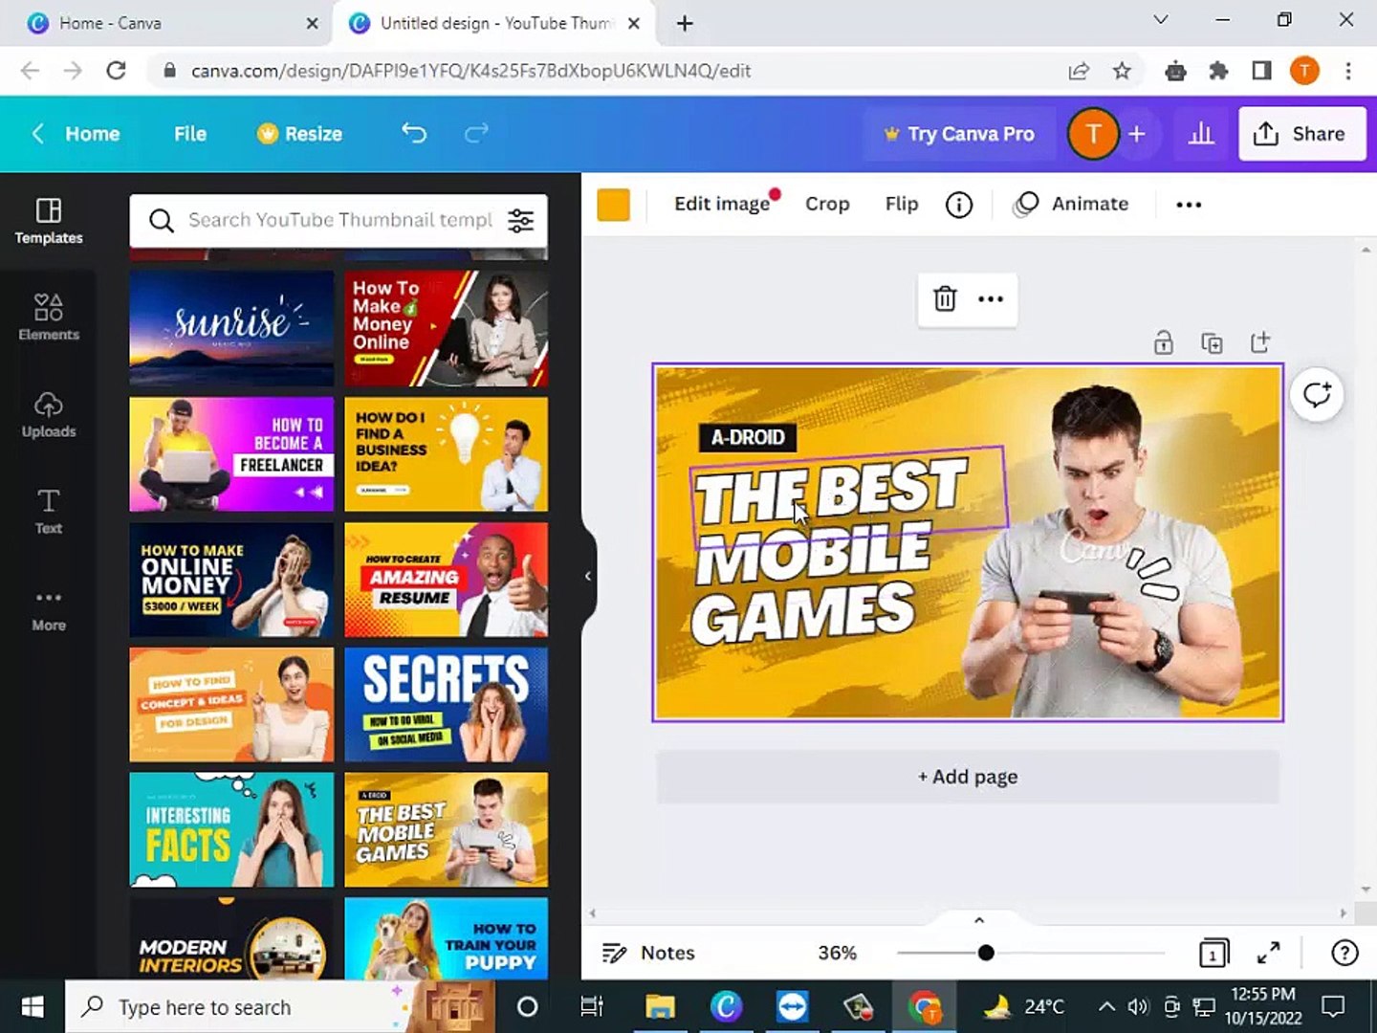Click the Share button
The height and width of the screenshot is (1033, 1377).
(x=1302, y=134)
